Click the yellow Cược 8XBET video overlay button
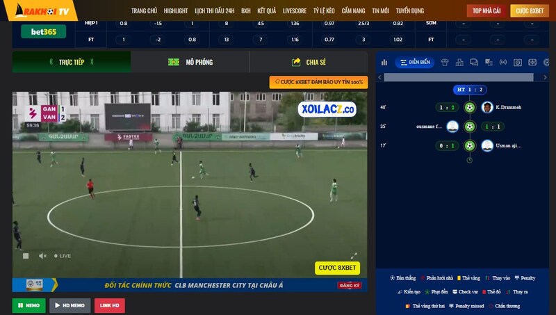 pos(337,268)
